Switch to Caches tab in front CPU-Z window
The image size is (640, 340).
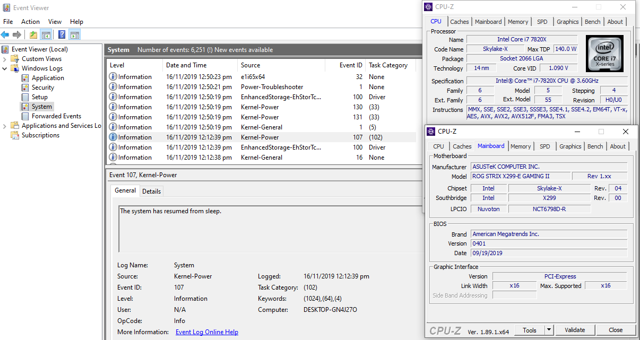pos(462,146)
